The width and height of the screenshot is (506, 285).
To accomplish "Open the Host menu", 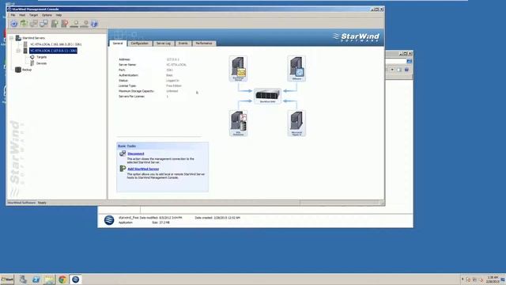I will [22, 15].
